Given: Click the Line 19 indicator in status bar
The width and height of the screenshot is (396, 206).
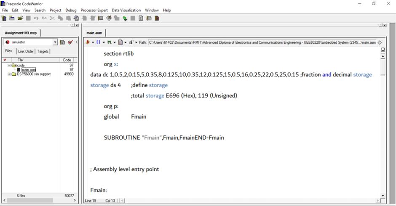Looking at the screenshot, I should click(91, 201).
